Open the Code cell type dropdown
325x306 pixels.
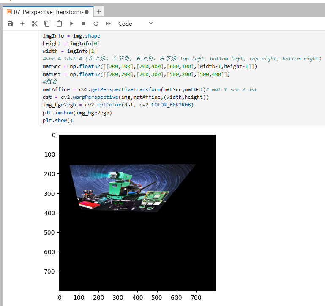(x=136, y=24)
